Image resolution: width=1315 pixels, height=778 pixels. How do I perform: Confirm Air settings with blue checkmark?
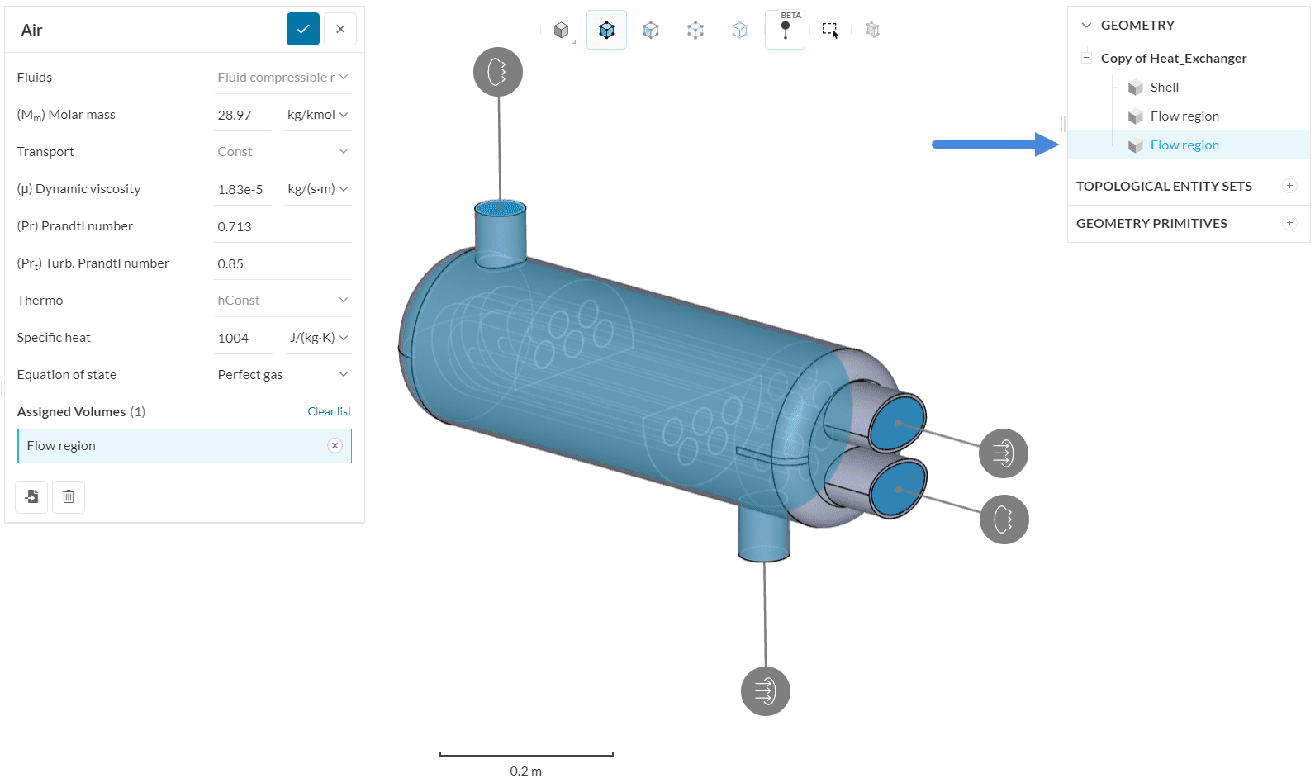(x=303, y=29)
